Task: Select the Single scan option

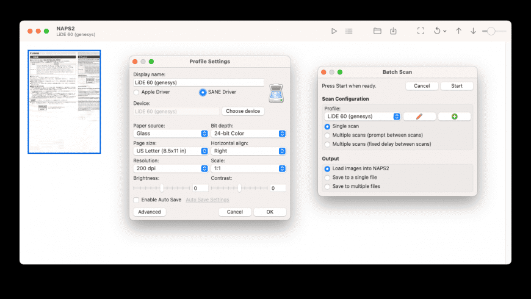Action: tap(327, 126)
